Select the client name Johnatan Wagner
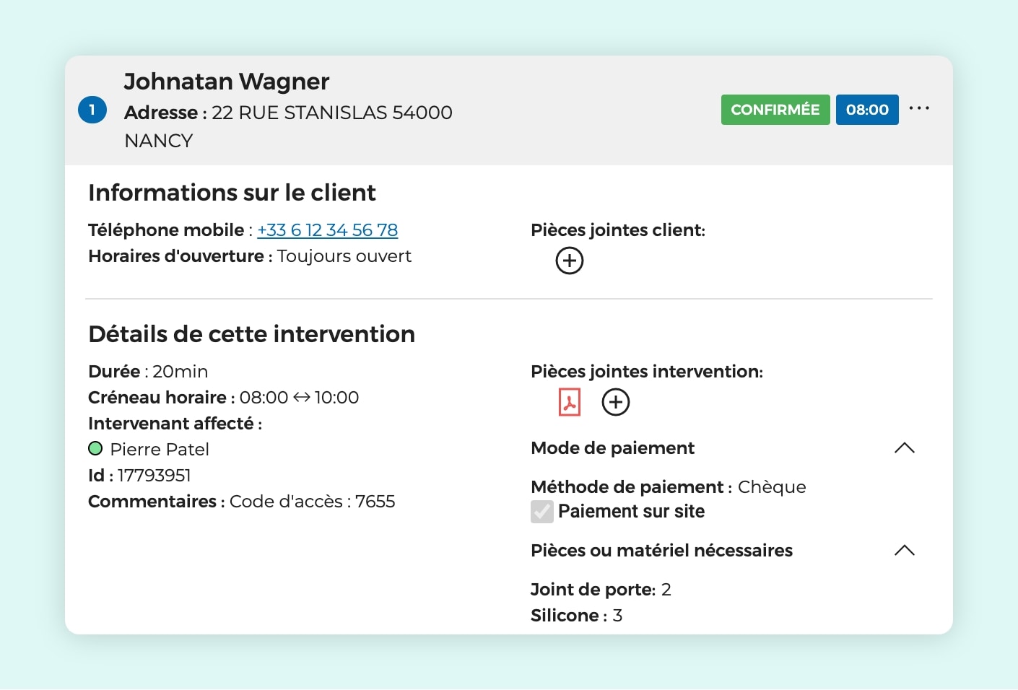The width and height of the screenshot is (1018, 690). (226, 82)
